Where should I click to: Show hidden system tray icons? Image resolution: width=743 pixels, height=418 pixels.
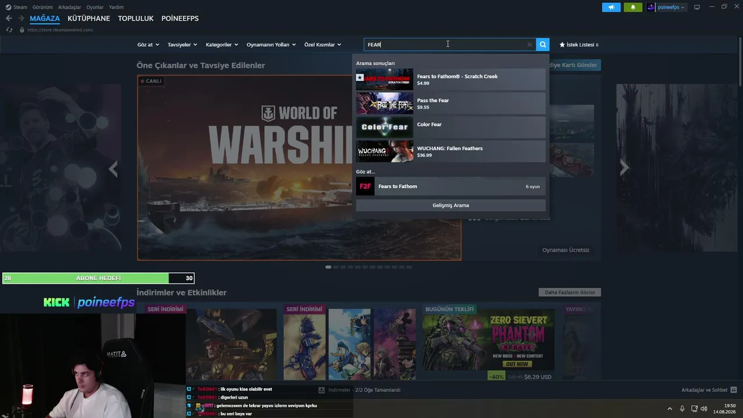tap(669, 409)
